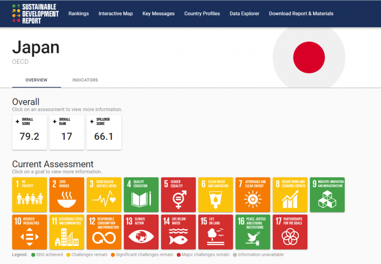Image resolution: width=381 pixels, height=264 pixels.
Task: Select SDG 10 Reduced Inequalities tile
Action: (30, 232)
